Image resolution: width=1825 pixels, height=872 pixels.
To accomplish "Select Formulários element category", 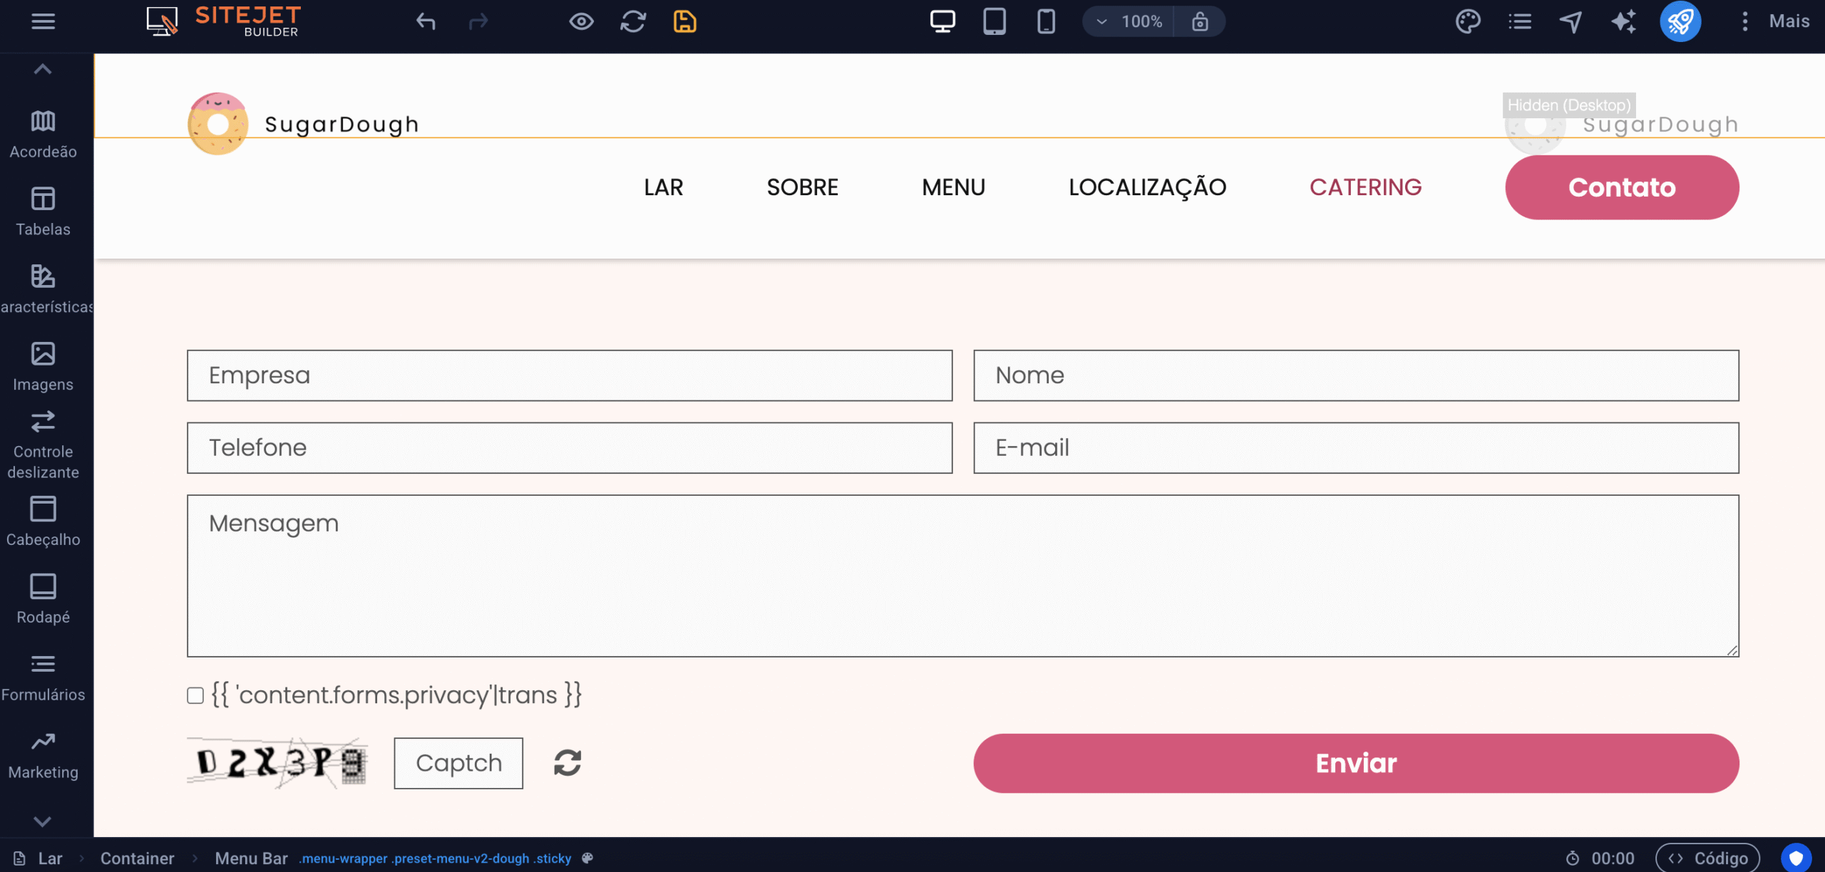I will coord(43,677).
